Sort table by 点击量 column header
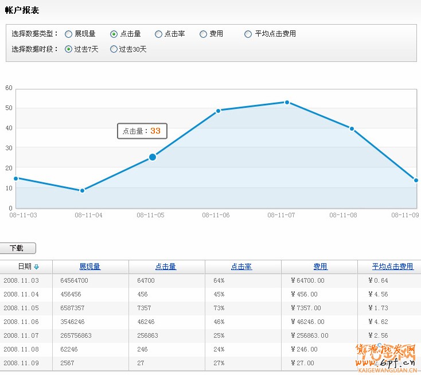The image size is (421, 375). pyautogui.click(x=166, y=267)
